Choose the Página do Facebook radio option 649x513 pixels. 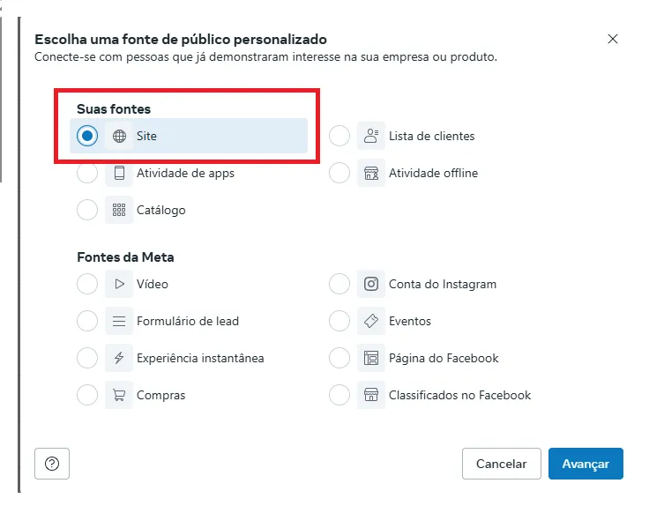[339, 358]
